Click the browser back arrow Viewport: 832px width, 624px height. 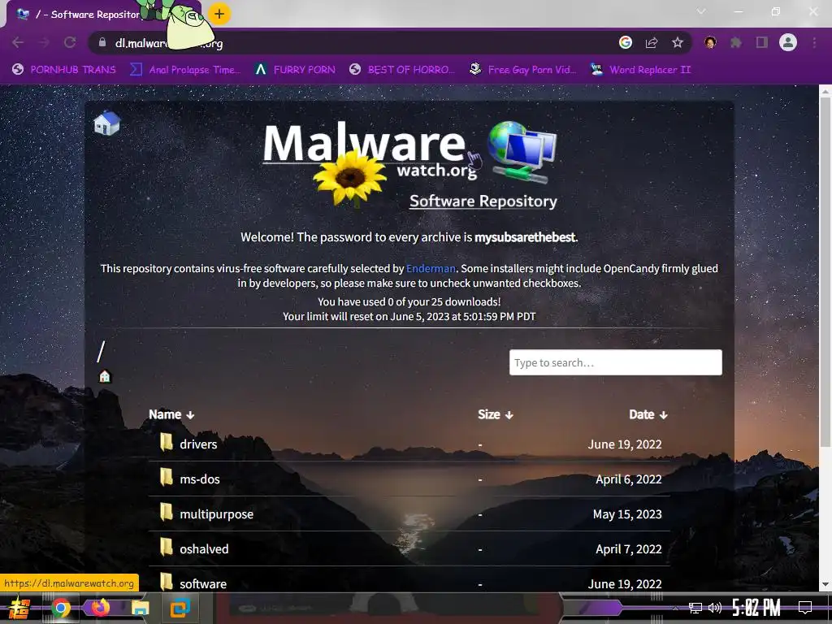click(x=18, y=42)
